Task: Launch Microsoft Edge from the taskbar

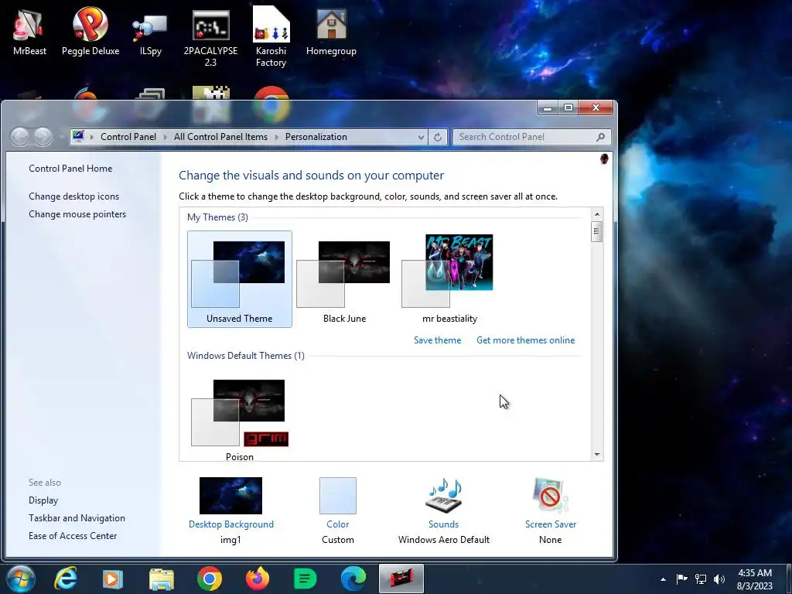Action: pos(353,579)
